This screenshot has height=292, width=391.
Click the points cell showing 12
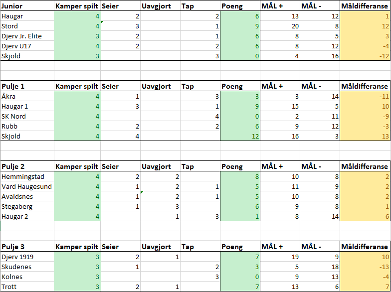pos(239,136)
